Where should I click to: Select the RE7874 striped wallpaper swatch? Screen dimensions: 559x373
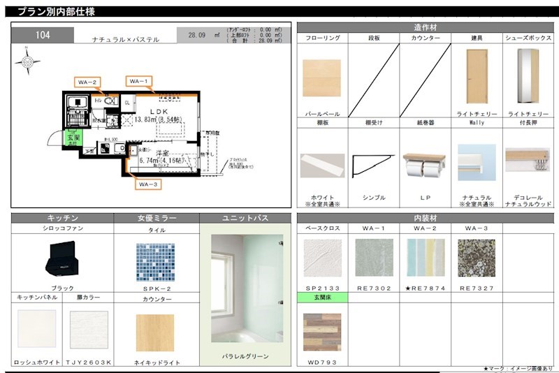[425, 258]
